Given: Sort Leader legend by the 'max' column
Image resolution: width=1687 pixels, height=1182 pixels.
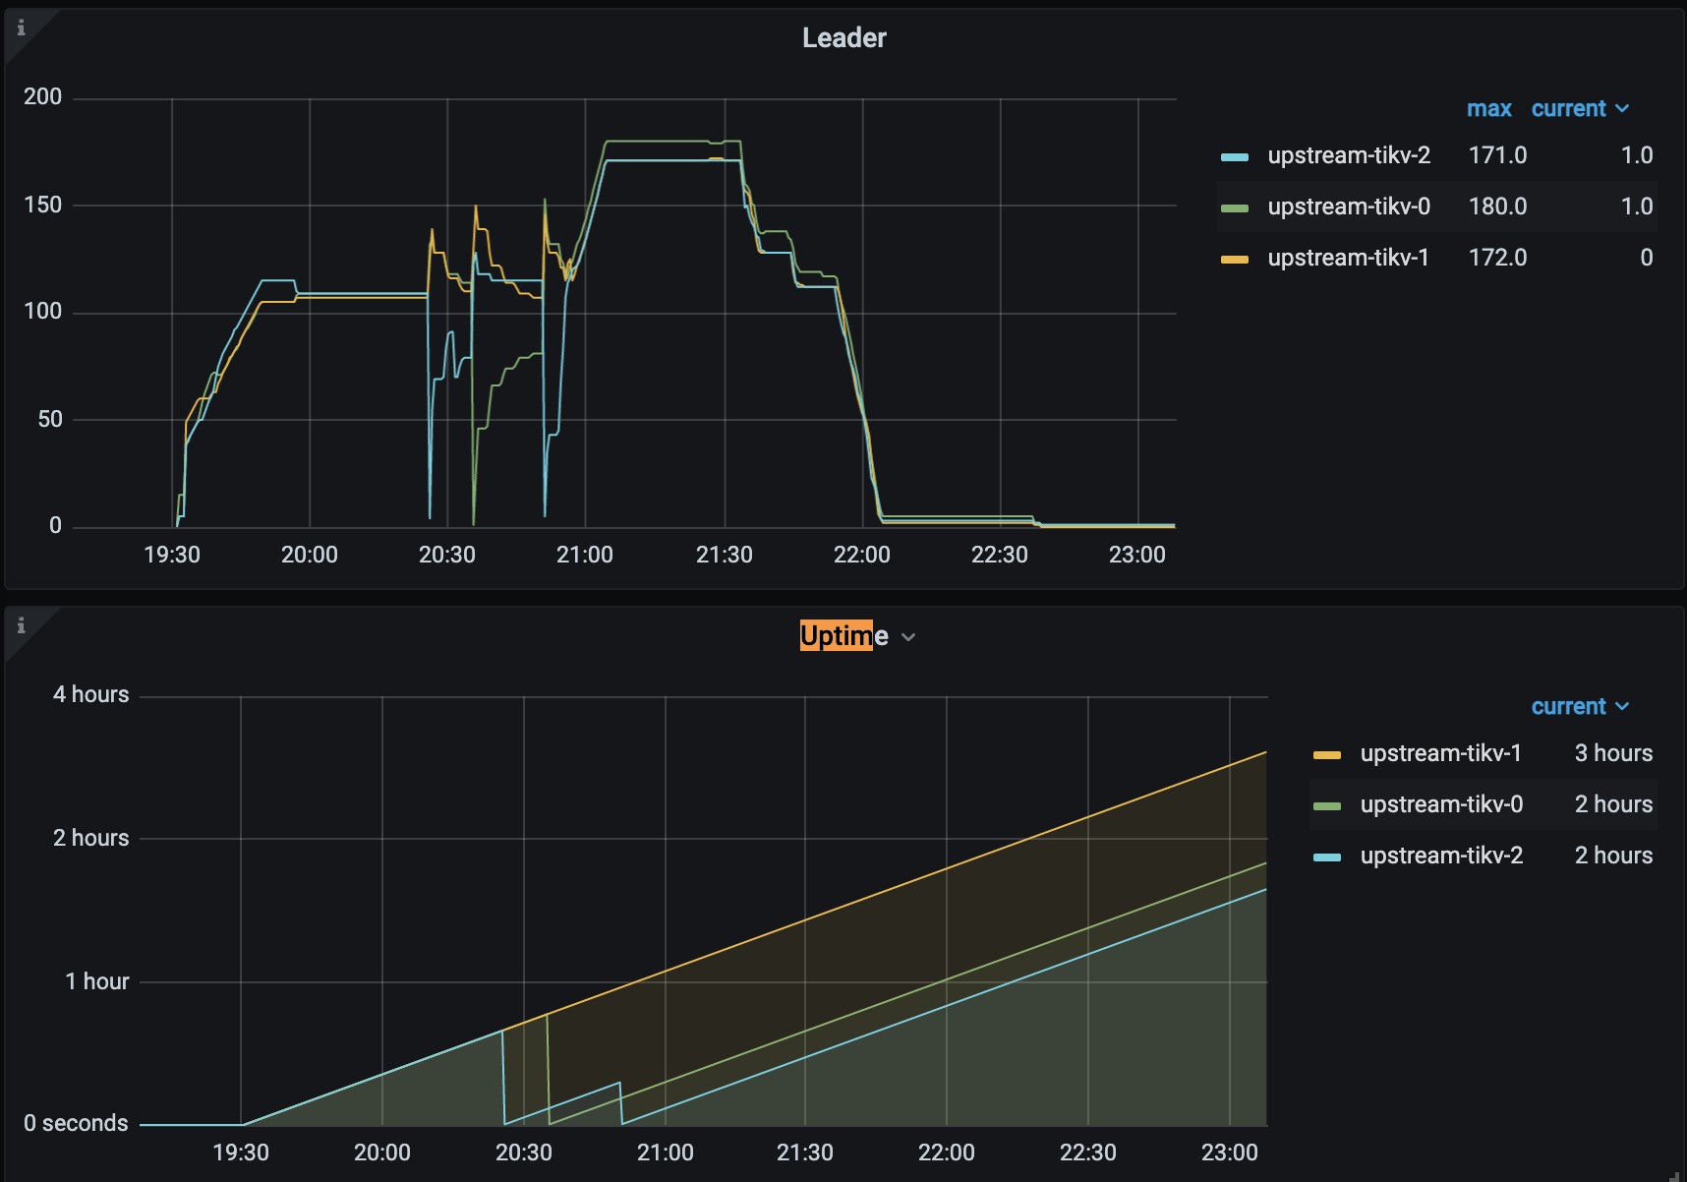Looking at the screenshot, I should [x=1489, y=108].
